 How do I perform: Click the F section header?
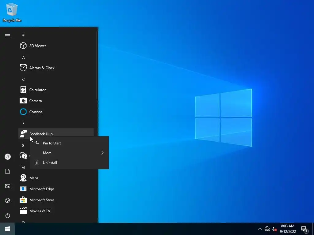tap(23, 124)
